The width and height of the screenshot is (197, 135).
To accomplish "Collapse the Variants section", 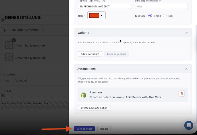I will coord(186,33).
